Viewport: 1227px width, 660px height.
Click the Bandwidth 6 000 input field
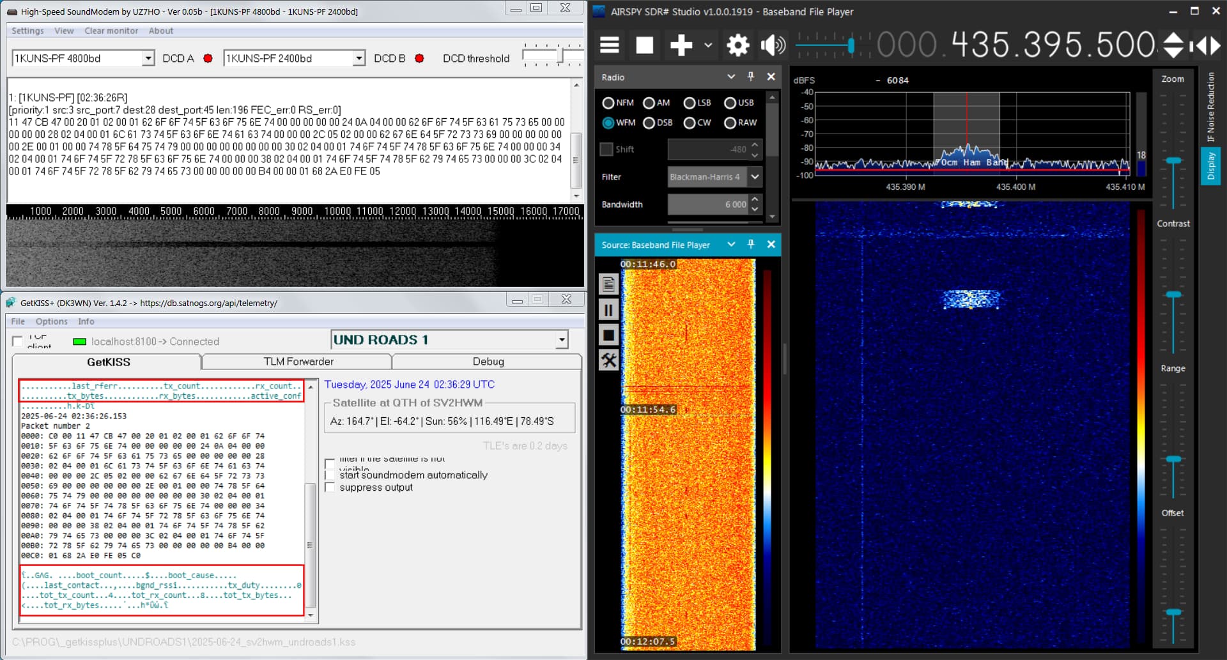tap(707, 204)
